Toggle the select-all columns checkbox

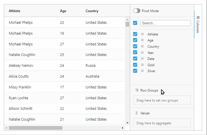[x=135, y=23]
